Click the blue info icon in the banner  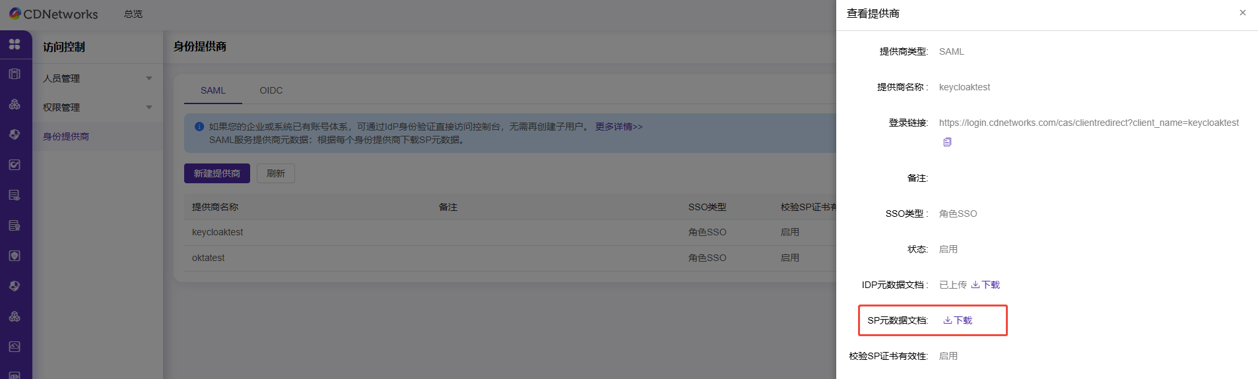click(x=199, y=127)
